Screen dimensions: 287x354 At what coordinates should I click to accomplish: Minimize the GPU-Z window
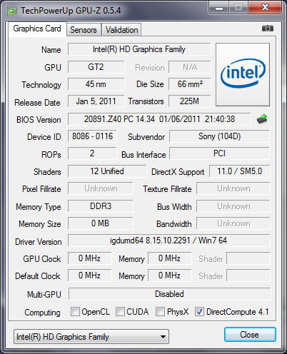[219, 8]
